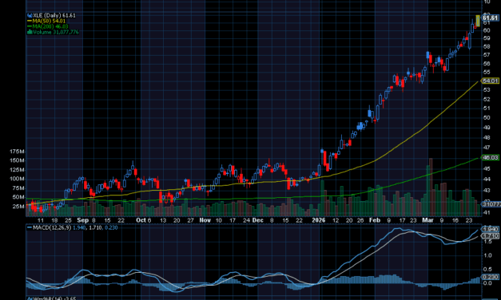501x300 pixels.
Task: Click the highlighted yellow last candlestick
Action: [x=478, y=21]
